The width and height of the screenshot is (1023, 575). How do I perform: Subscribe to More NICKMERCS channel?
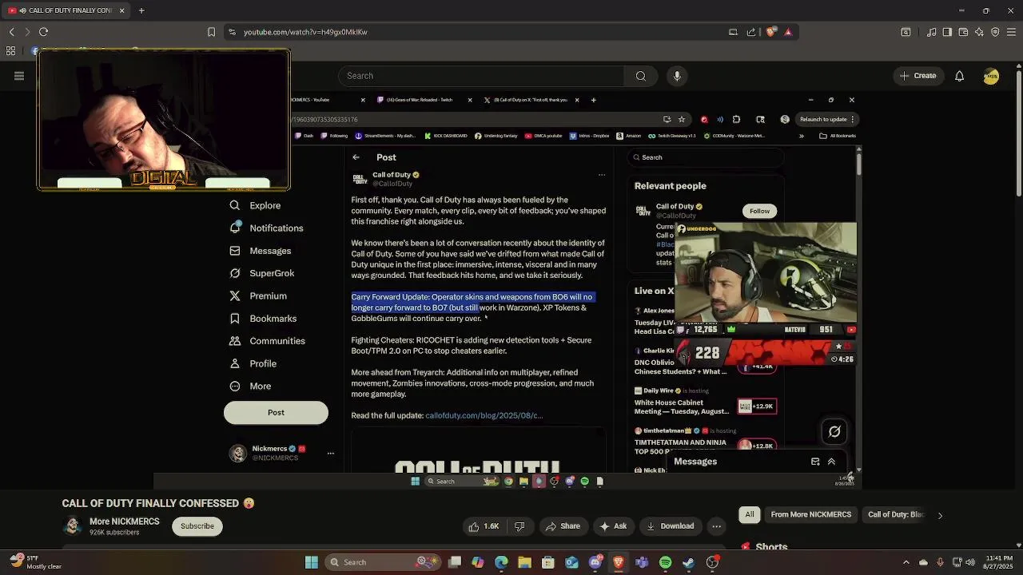point(197,526)
